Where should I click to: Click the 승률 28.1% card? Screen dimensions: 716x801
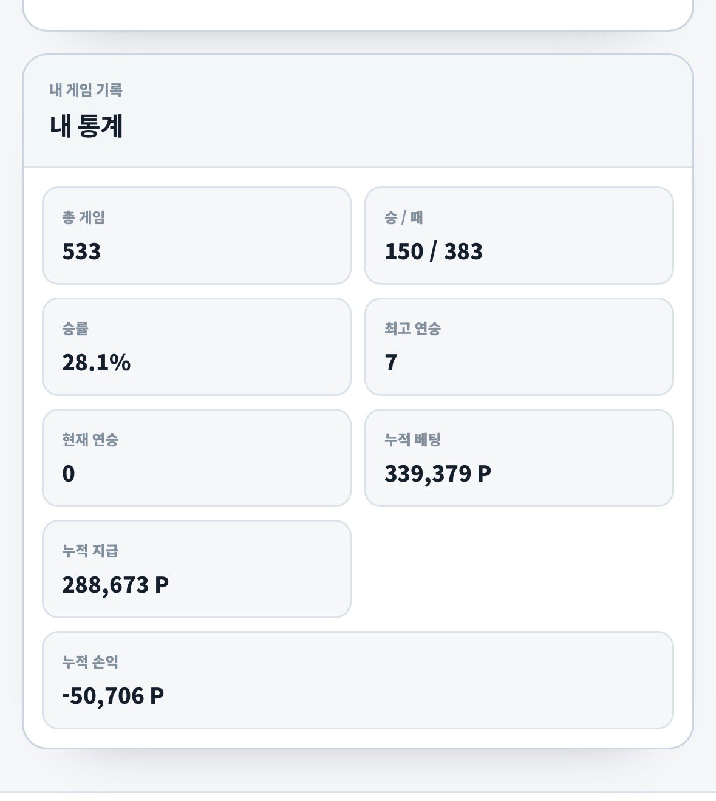(197, 347)
